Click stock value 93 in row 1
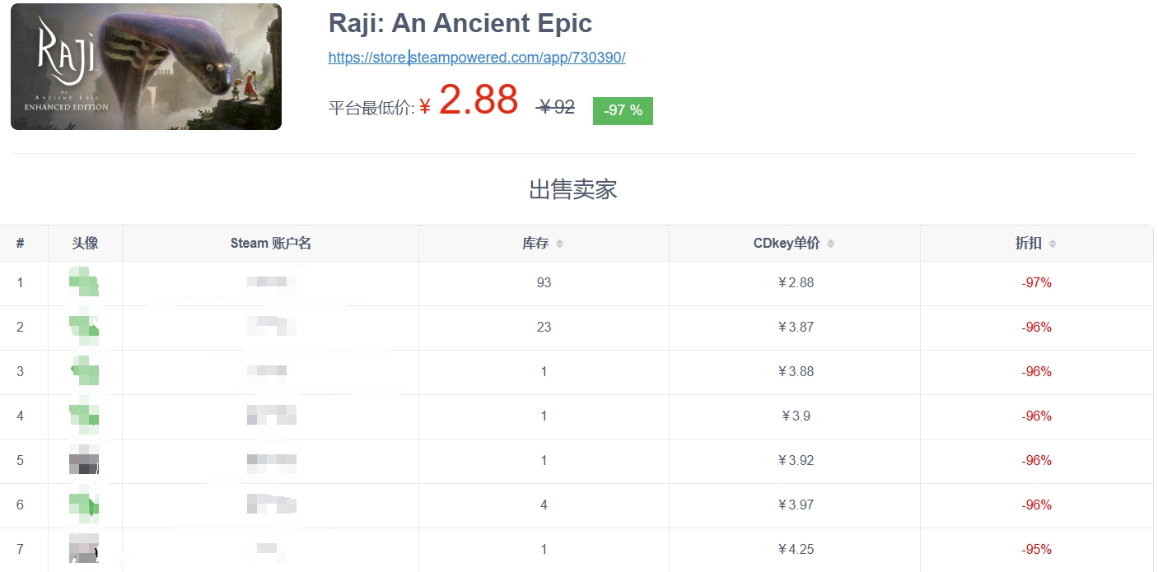The width and height of the screenshot is (1158, 572). click(544, 282)
